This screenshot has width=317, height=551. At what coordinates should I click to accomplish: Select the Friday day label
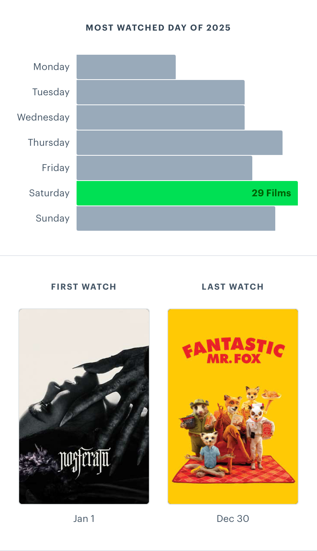click(56, 168)
